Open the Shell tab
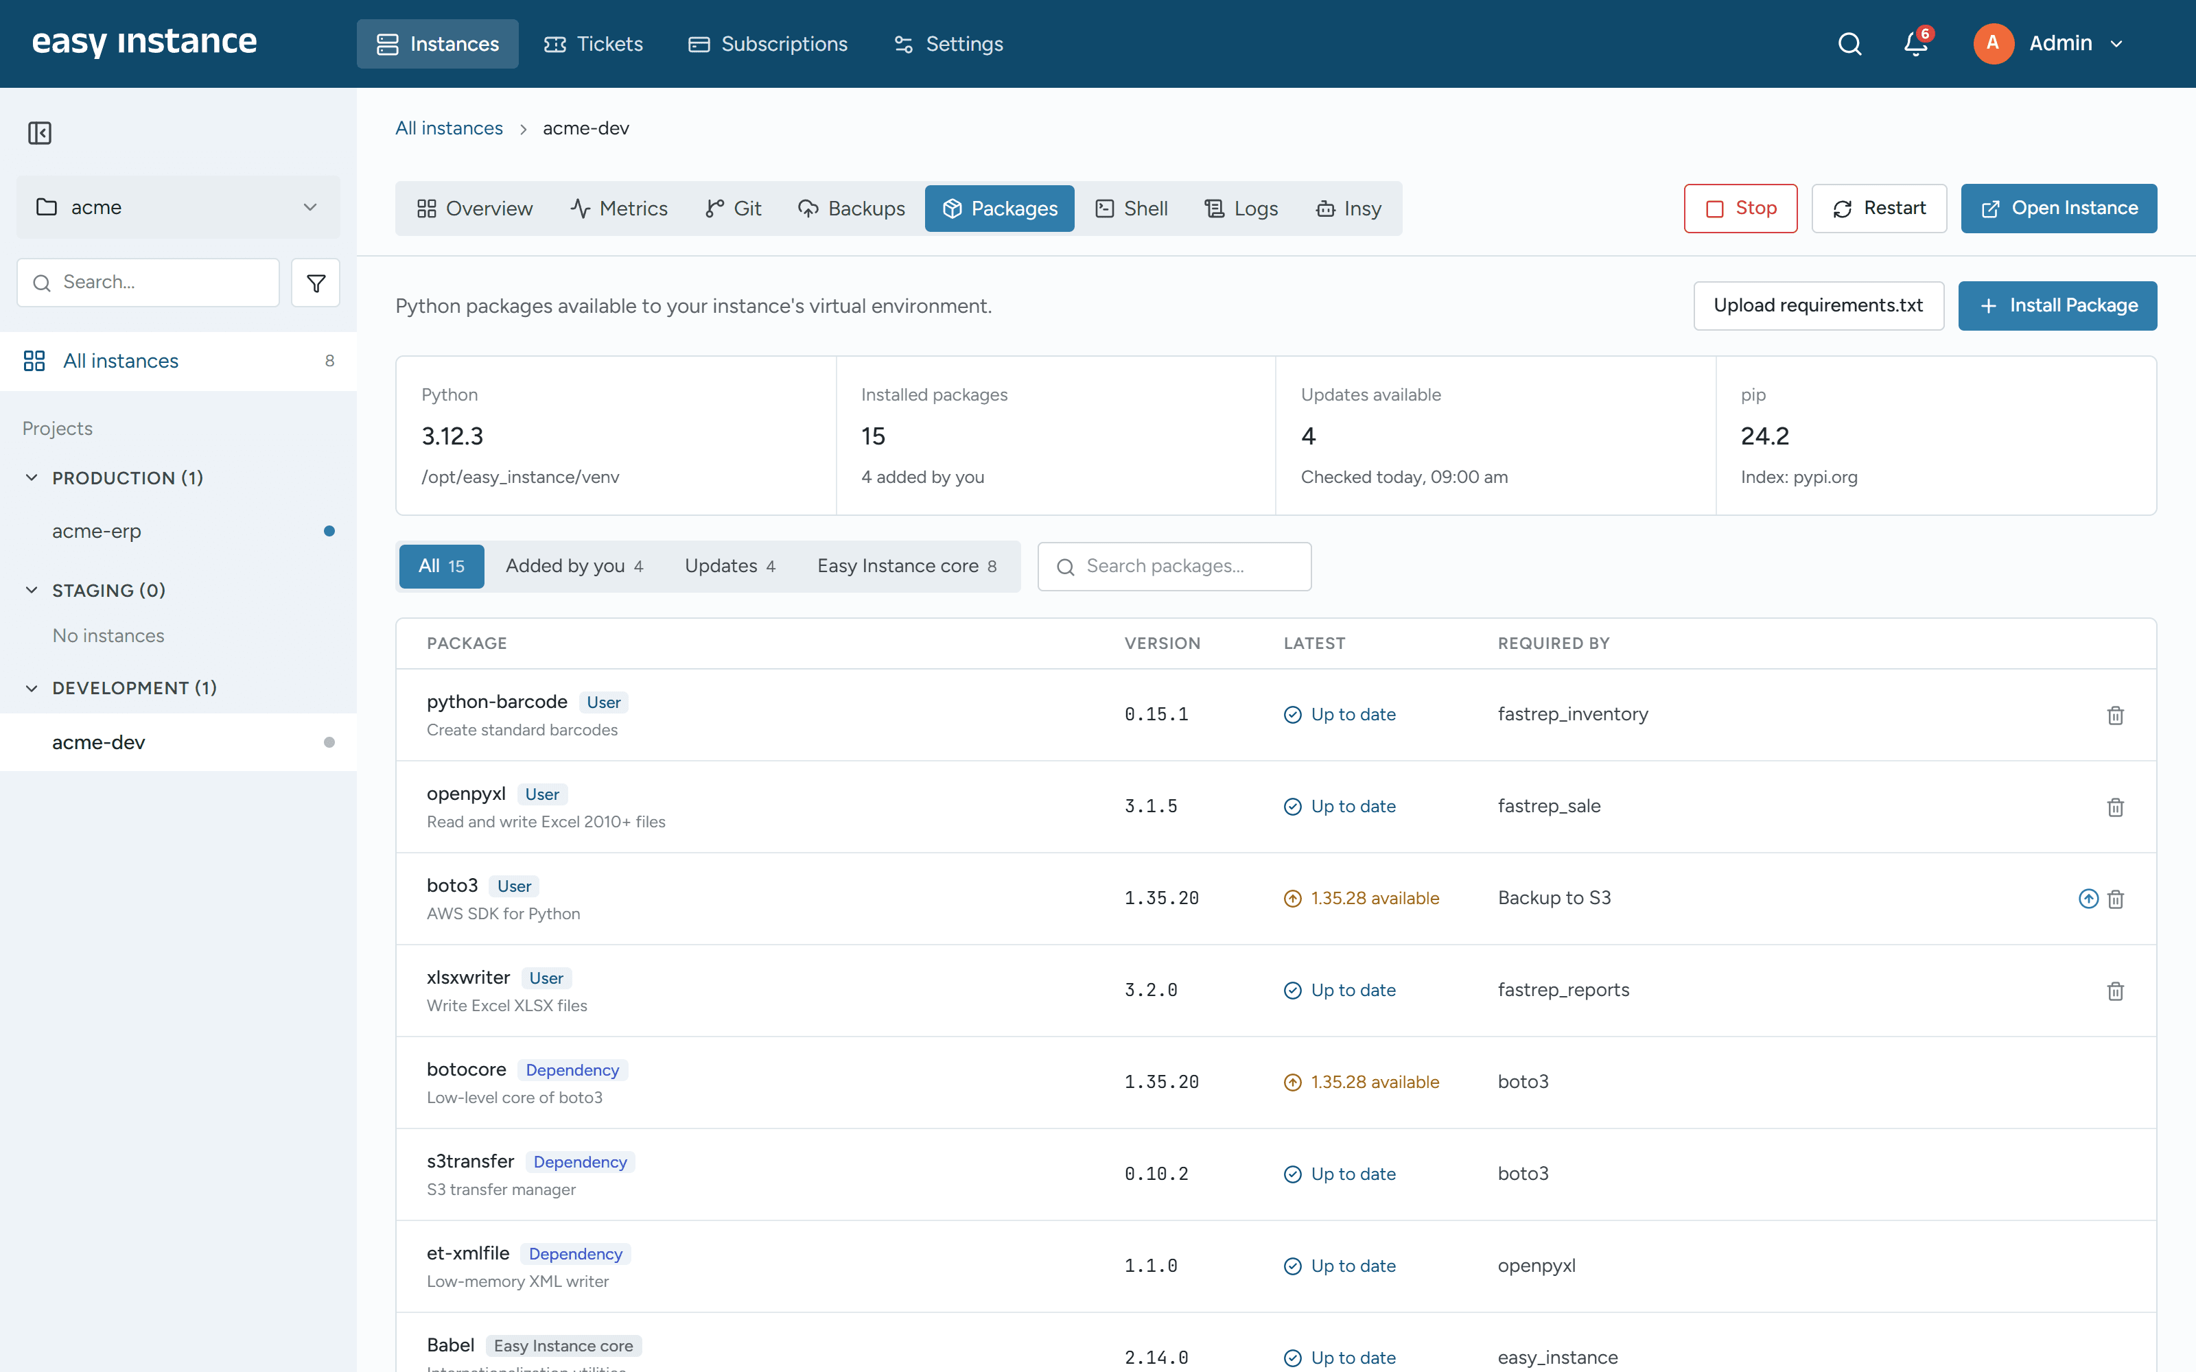2196x1372 pixels. coord(1131,209)
